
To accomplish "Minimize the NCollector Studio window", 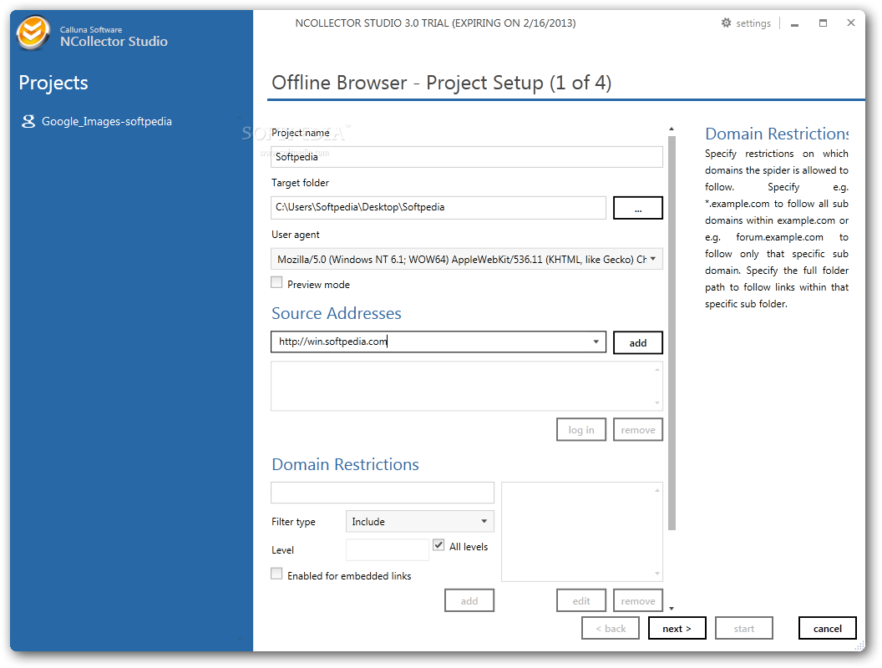I will 794,23.
